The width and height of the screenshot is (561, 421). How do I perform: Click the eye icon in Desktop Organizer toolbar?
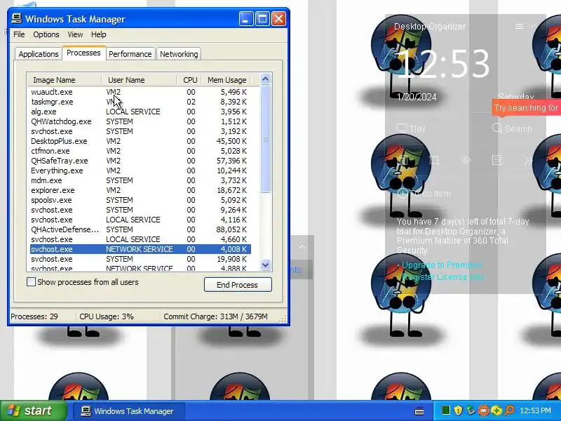466,161
